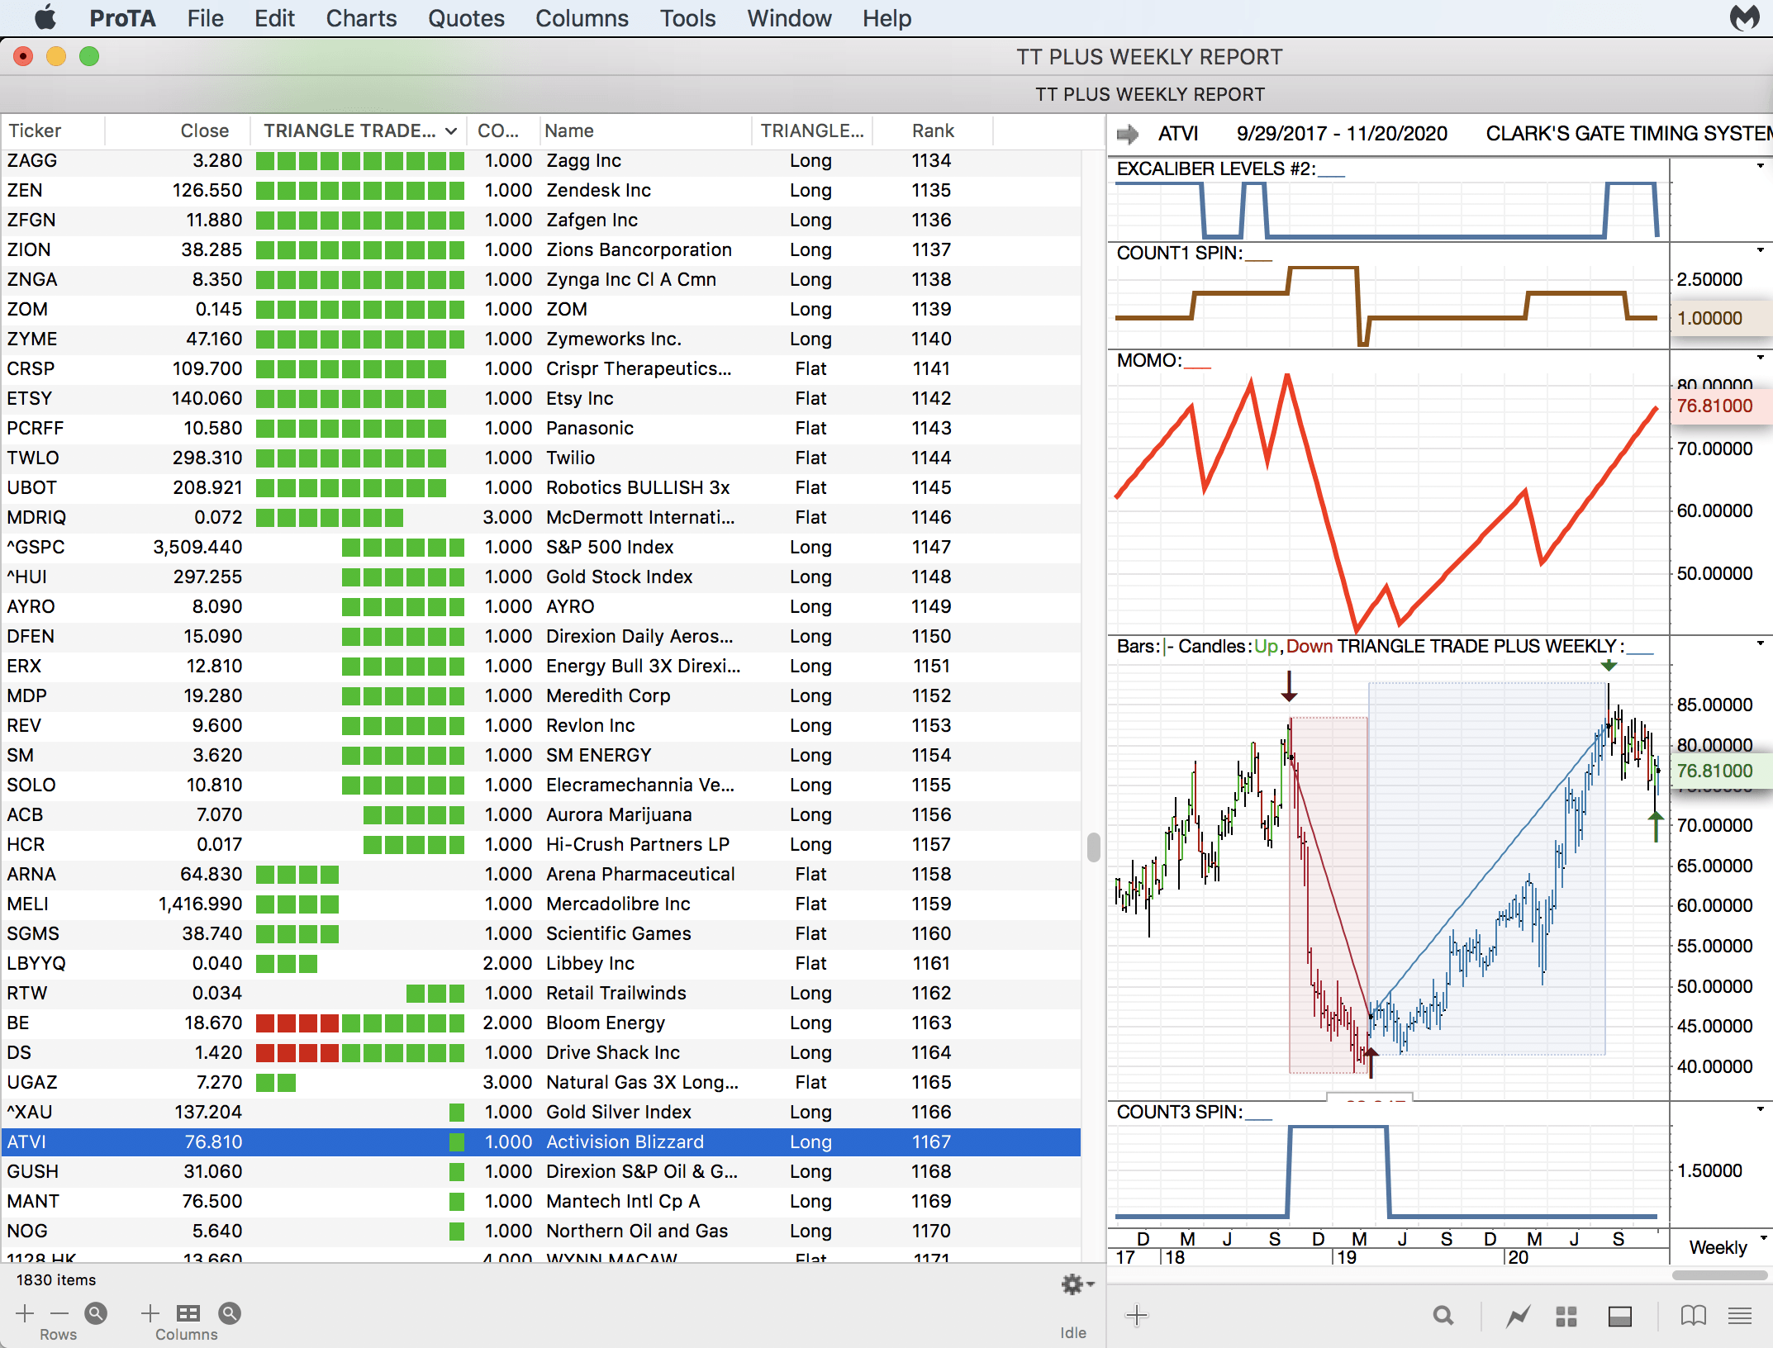Click the chart line style icon

[1518, 1316]
